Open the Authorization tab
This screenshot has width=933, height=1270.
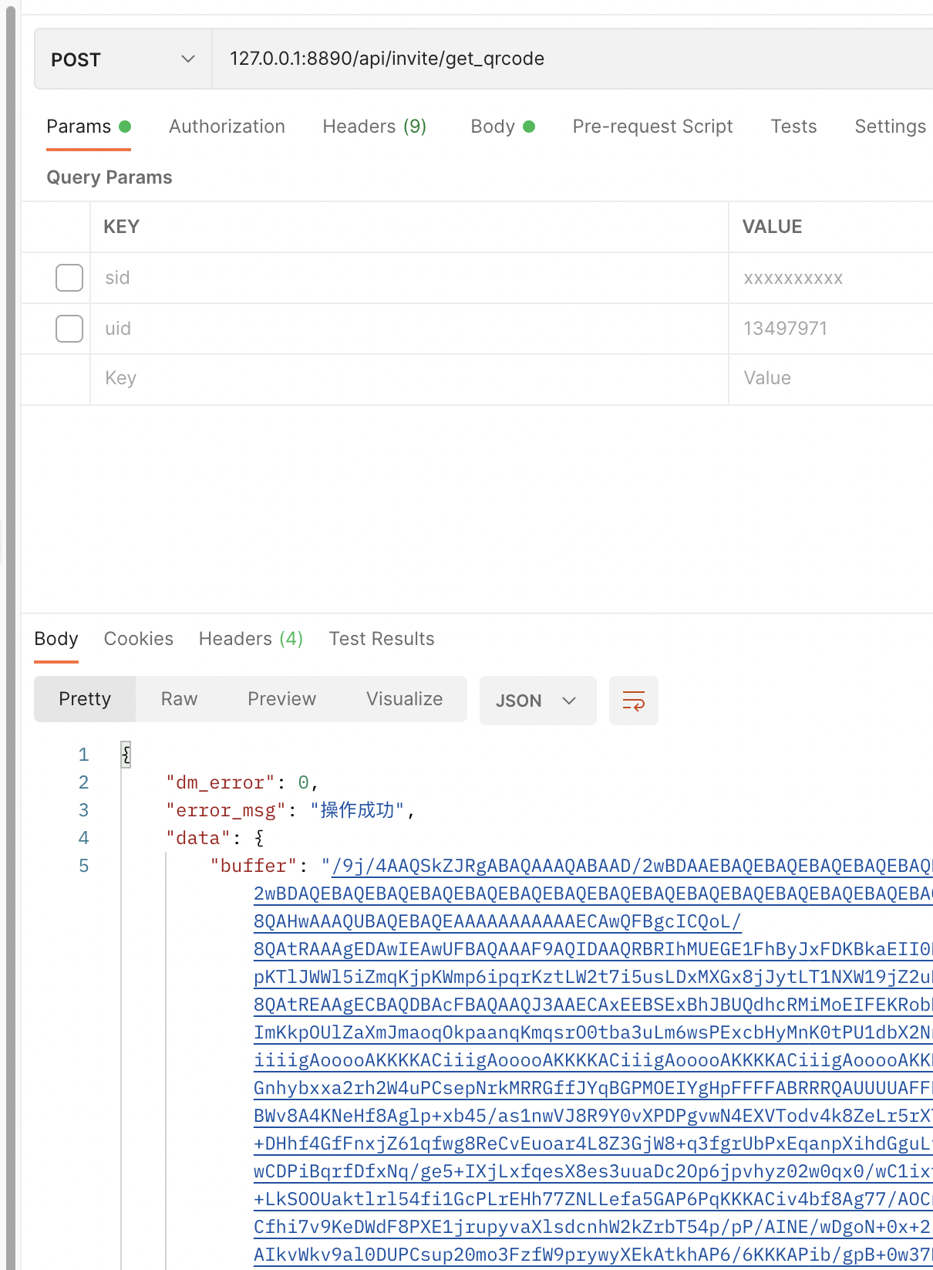coord(227,127)
